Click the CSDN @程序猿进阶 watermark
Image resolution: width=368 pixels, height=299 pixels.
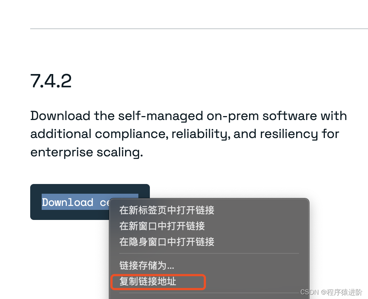pos(331,292)
